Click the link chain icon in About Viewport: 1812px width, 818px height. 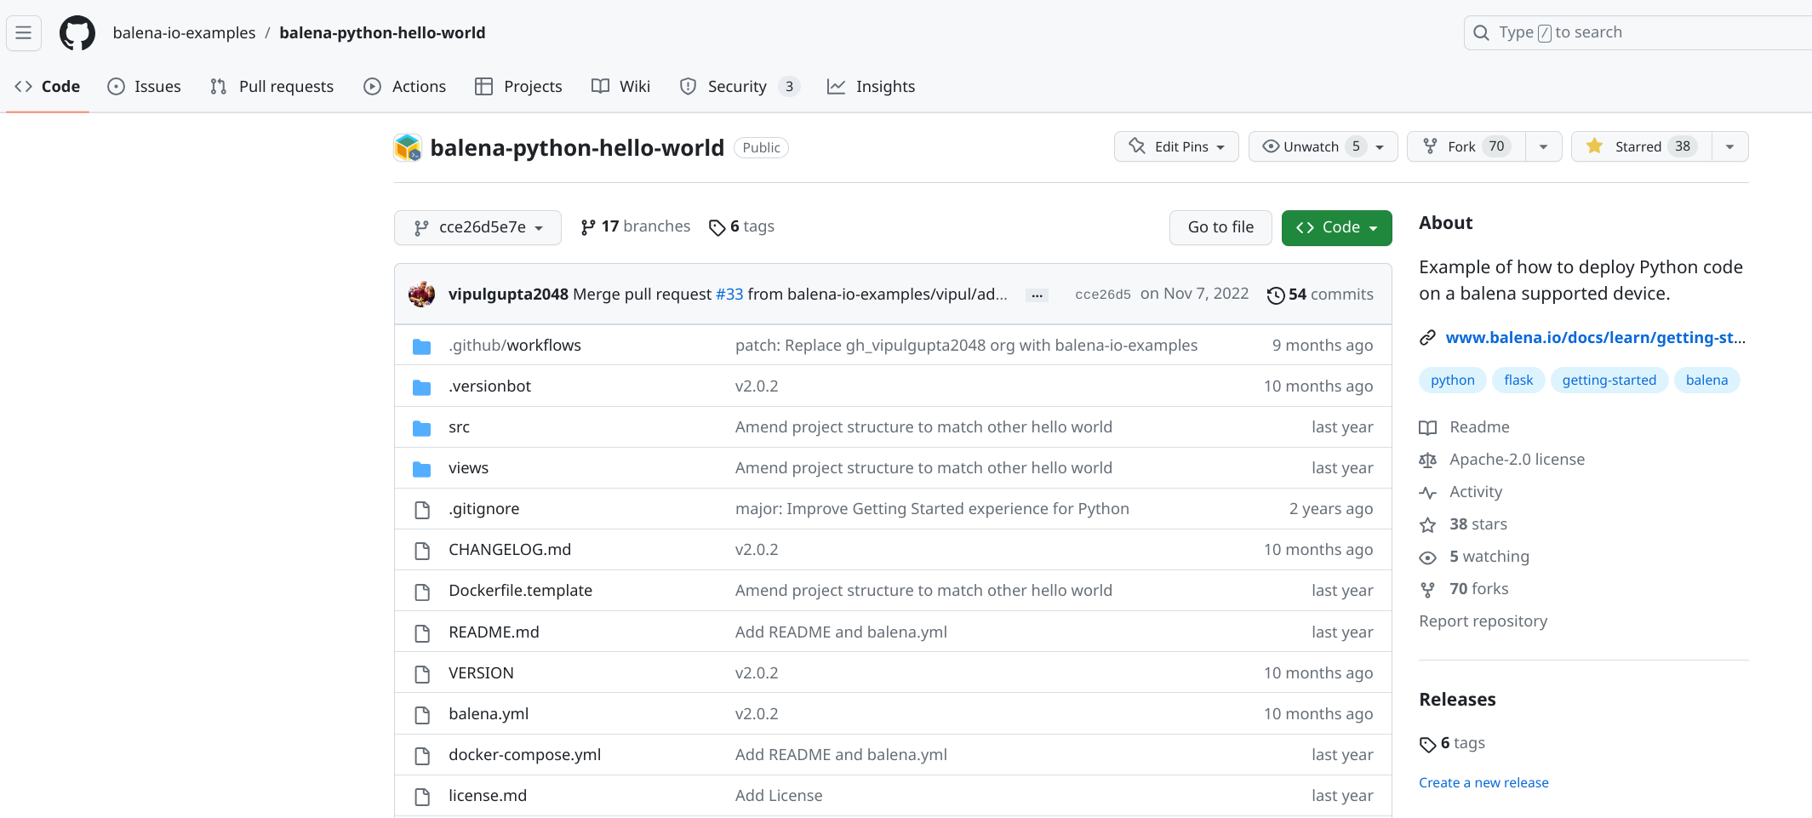pos(1427,338)
